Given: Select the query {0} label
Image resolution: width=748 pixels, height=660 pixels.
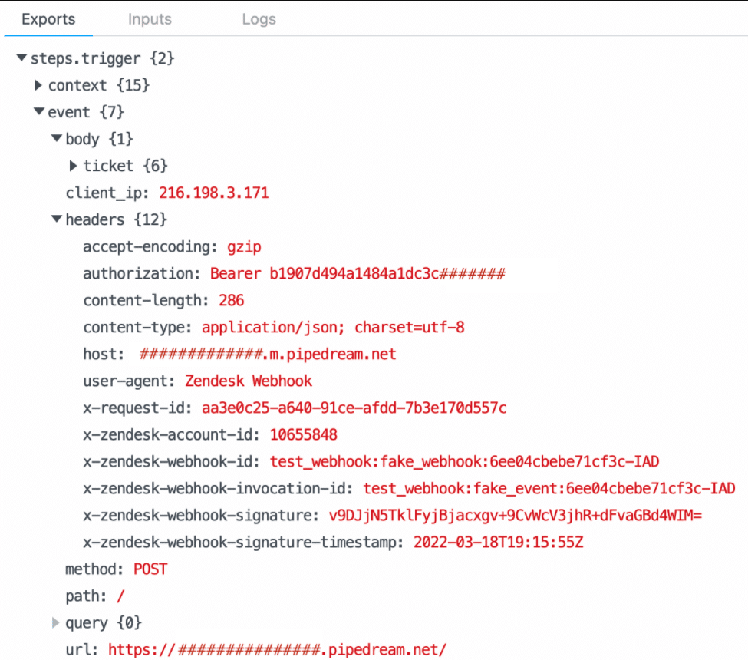Looking at the screenshot, I should (x=104, y=622).
